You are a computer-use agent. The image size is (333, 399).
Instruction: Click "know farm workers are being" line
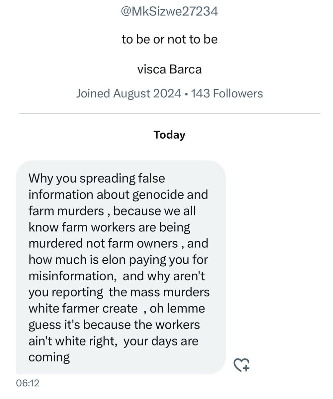110,227
